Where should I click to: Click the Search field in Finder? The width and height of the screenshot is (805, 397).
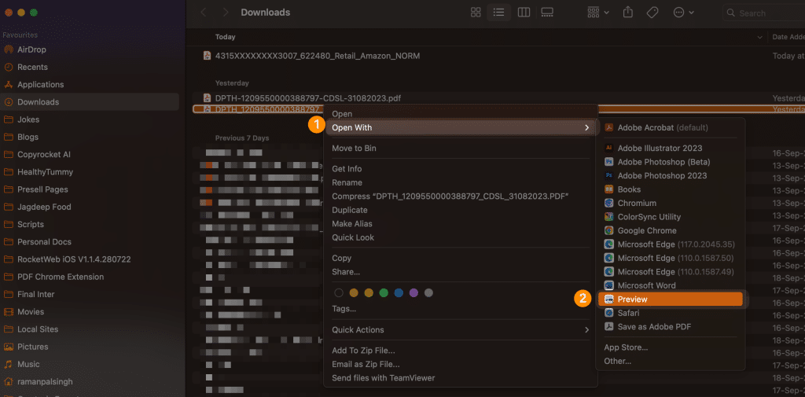tap(764, 13)
